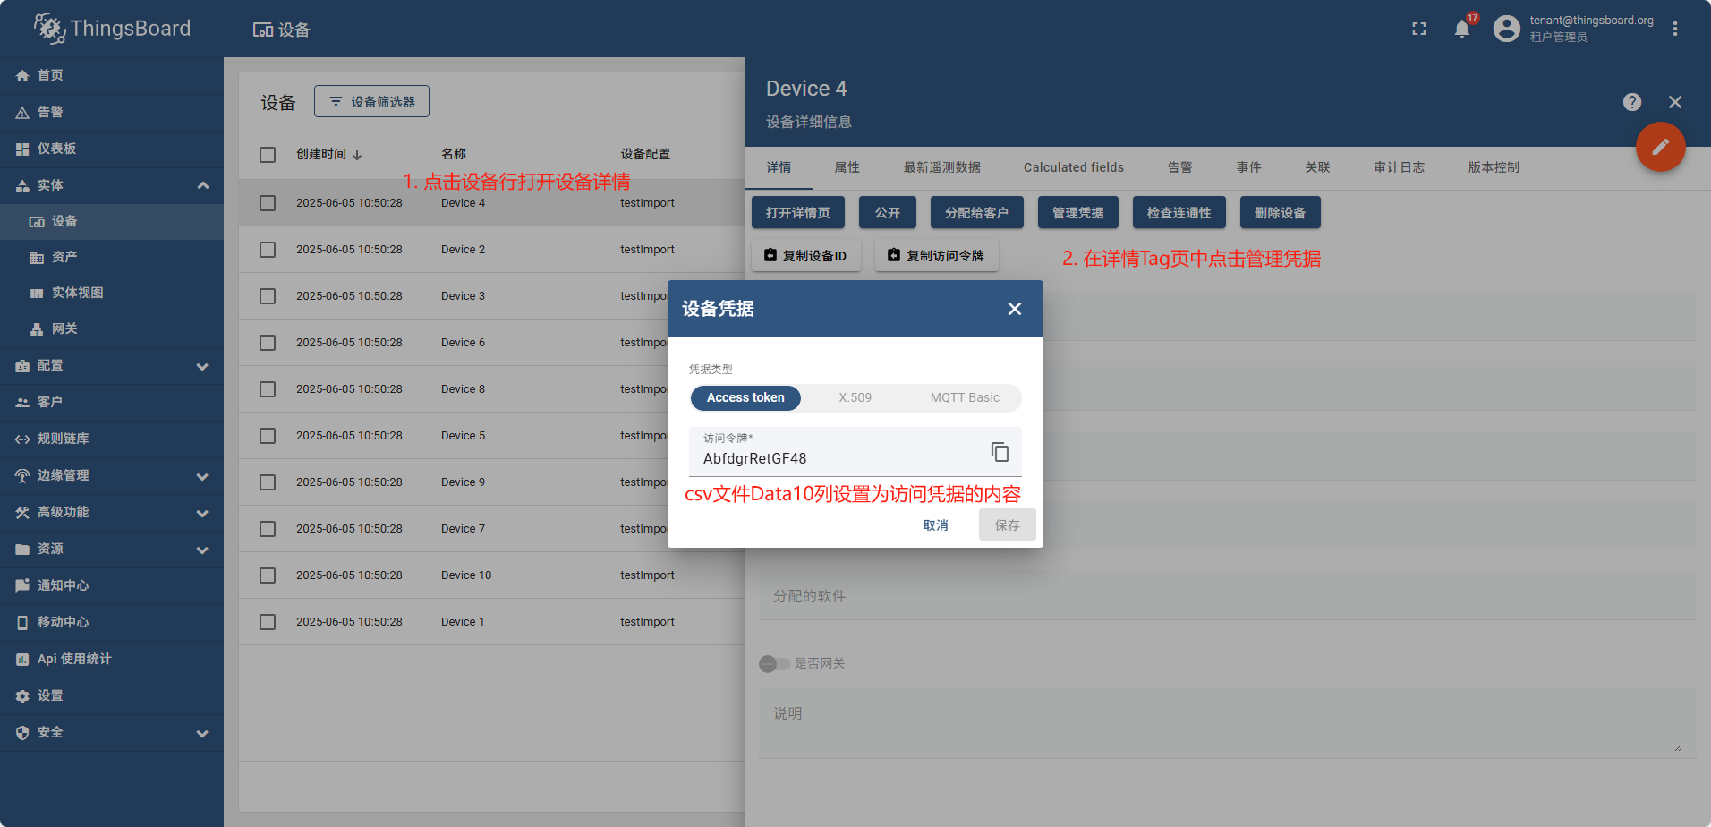
Task: Click the 访问令牌 input field
Action: [x=837, y=459]
